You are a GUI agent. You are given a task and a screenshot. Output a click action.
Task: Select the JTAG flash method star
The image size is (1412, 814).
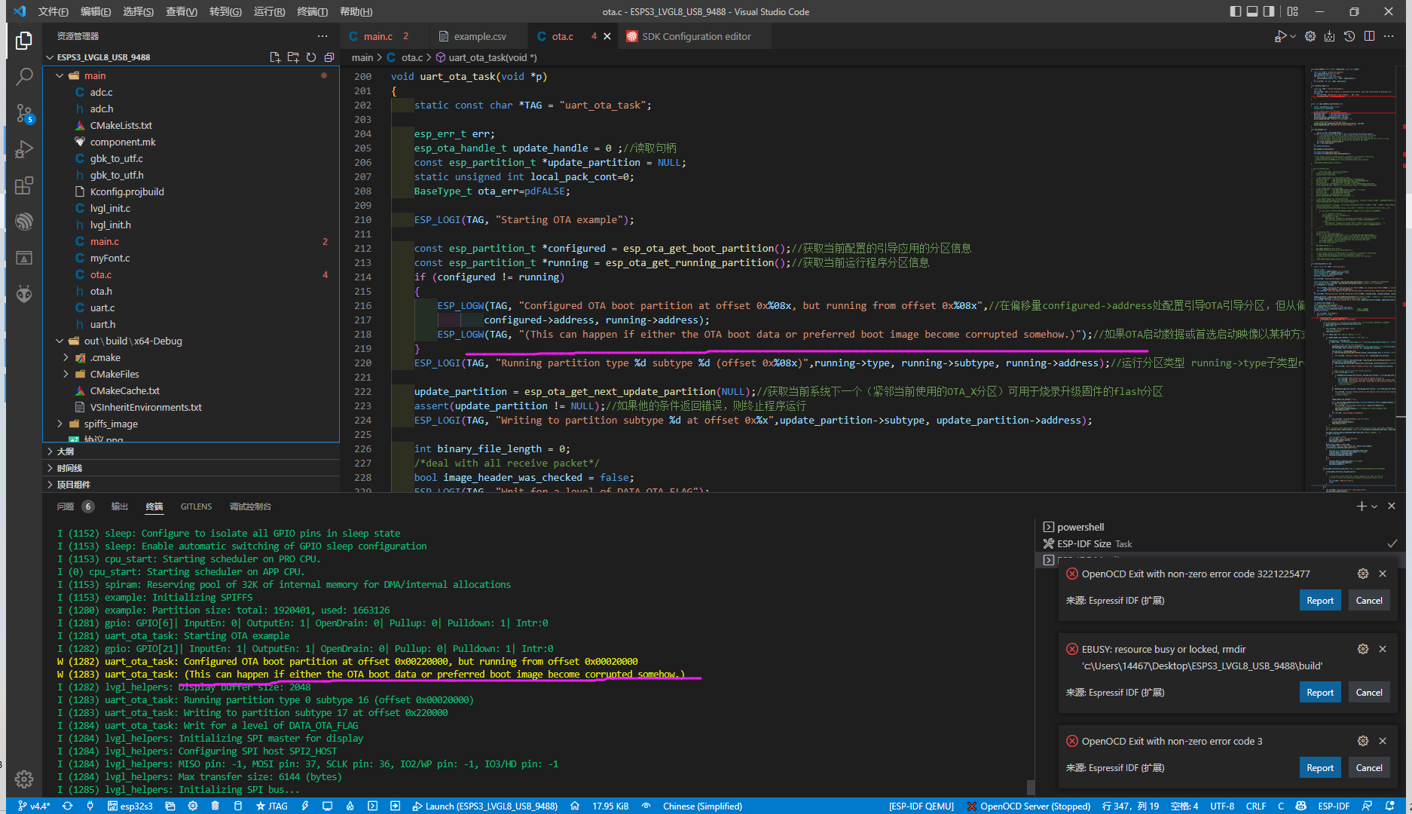click(272, 806)
